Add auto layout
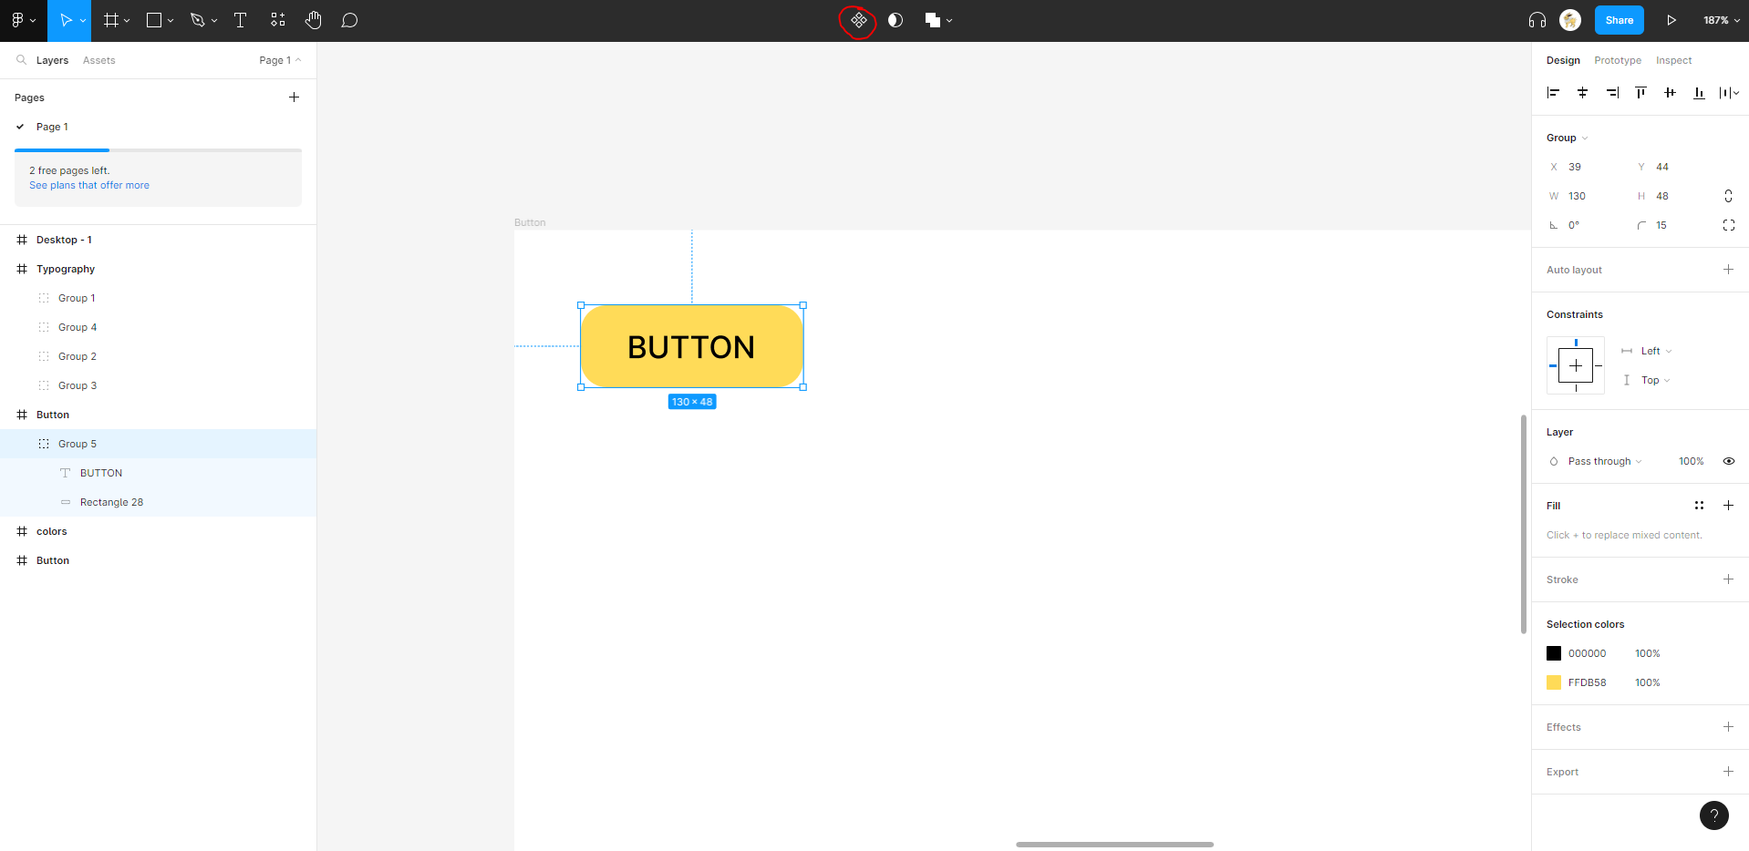The image size is (1749, 851). click(1728, 270)
